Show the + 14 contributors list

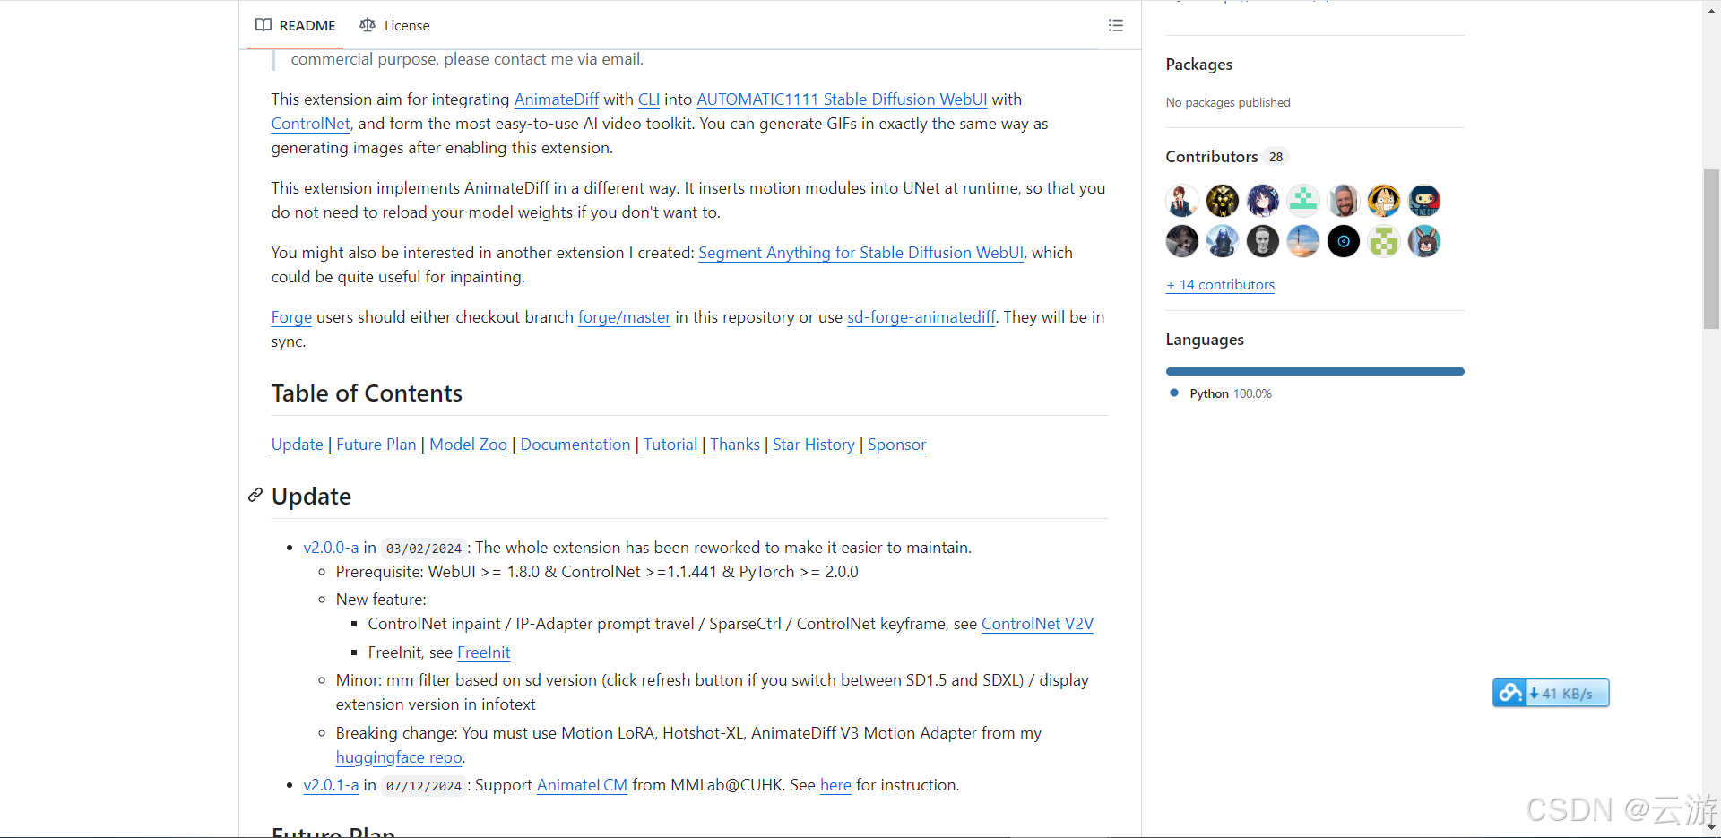pyautogui.click(x=1220, y=285)
